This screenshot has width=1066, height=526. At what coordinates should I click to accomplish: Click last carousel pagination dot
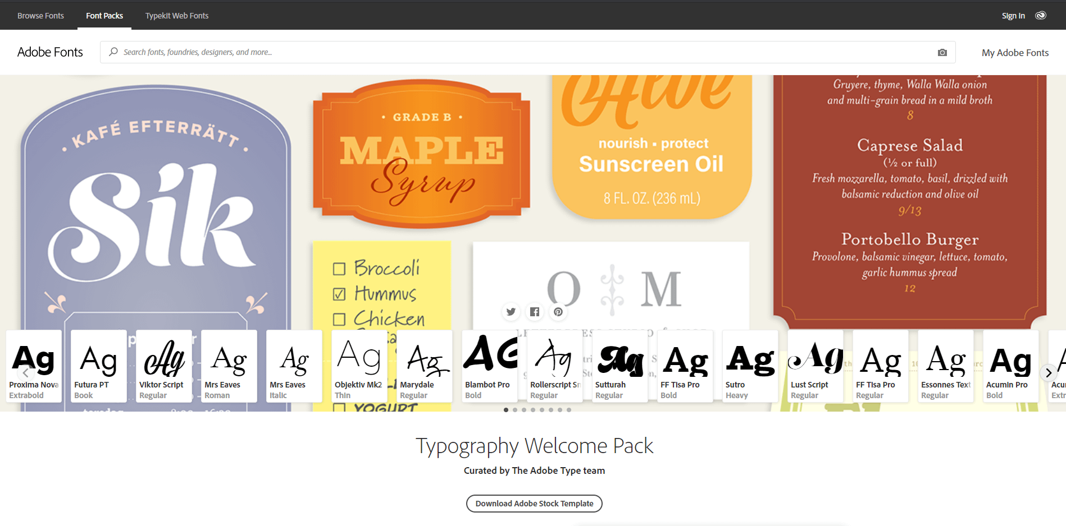(x=569, y=410)
